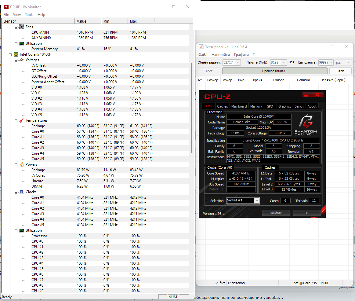This screenshot has width=355, height=301.
Task: Open the problem size dropdown showing 32717
Action: pyautogui.click(x=238, y=62)
